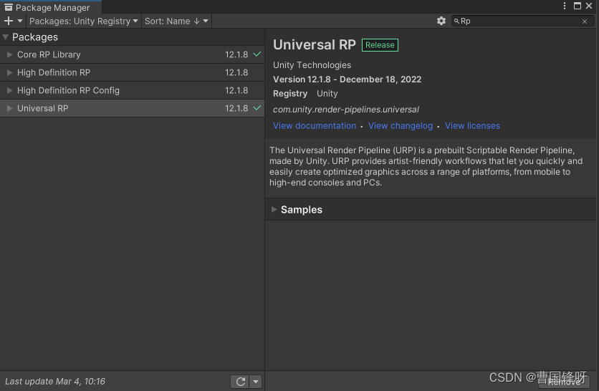This screenshot has height=391, width=599.
Task: Expand the High Definition RP versions
Action: pyautogui.click(x=9, y=72)
